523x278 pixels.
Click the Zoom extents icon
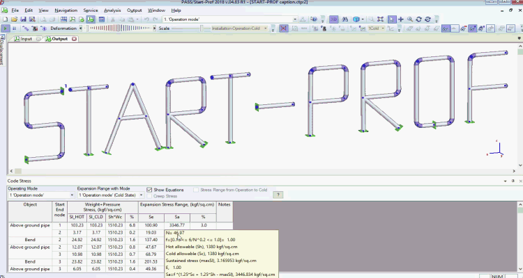click(x=380, y=19)
